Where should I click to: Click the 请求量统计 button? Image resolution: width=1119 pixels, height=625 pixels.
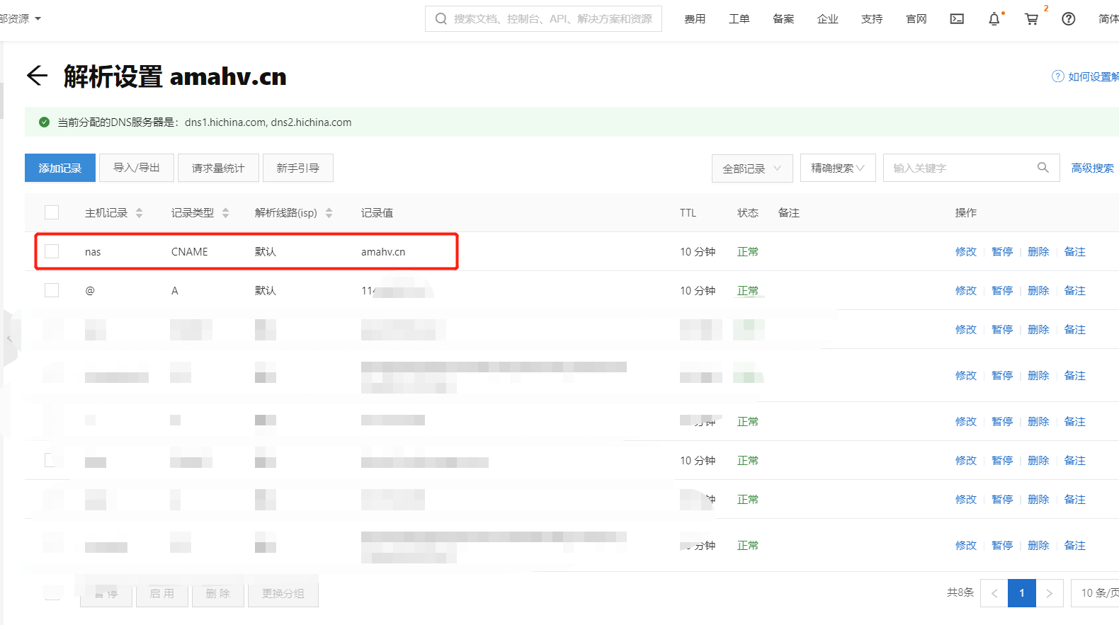click(x=218, y=168)
